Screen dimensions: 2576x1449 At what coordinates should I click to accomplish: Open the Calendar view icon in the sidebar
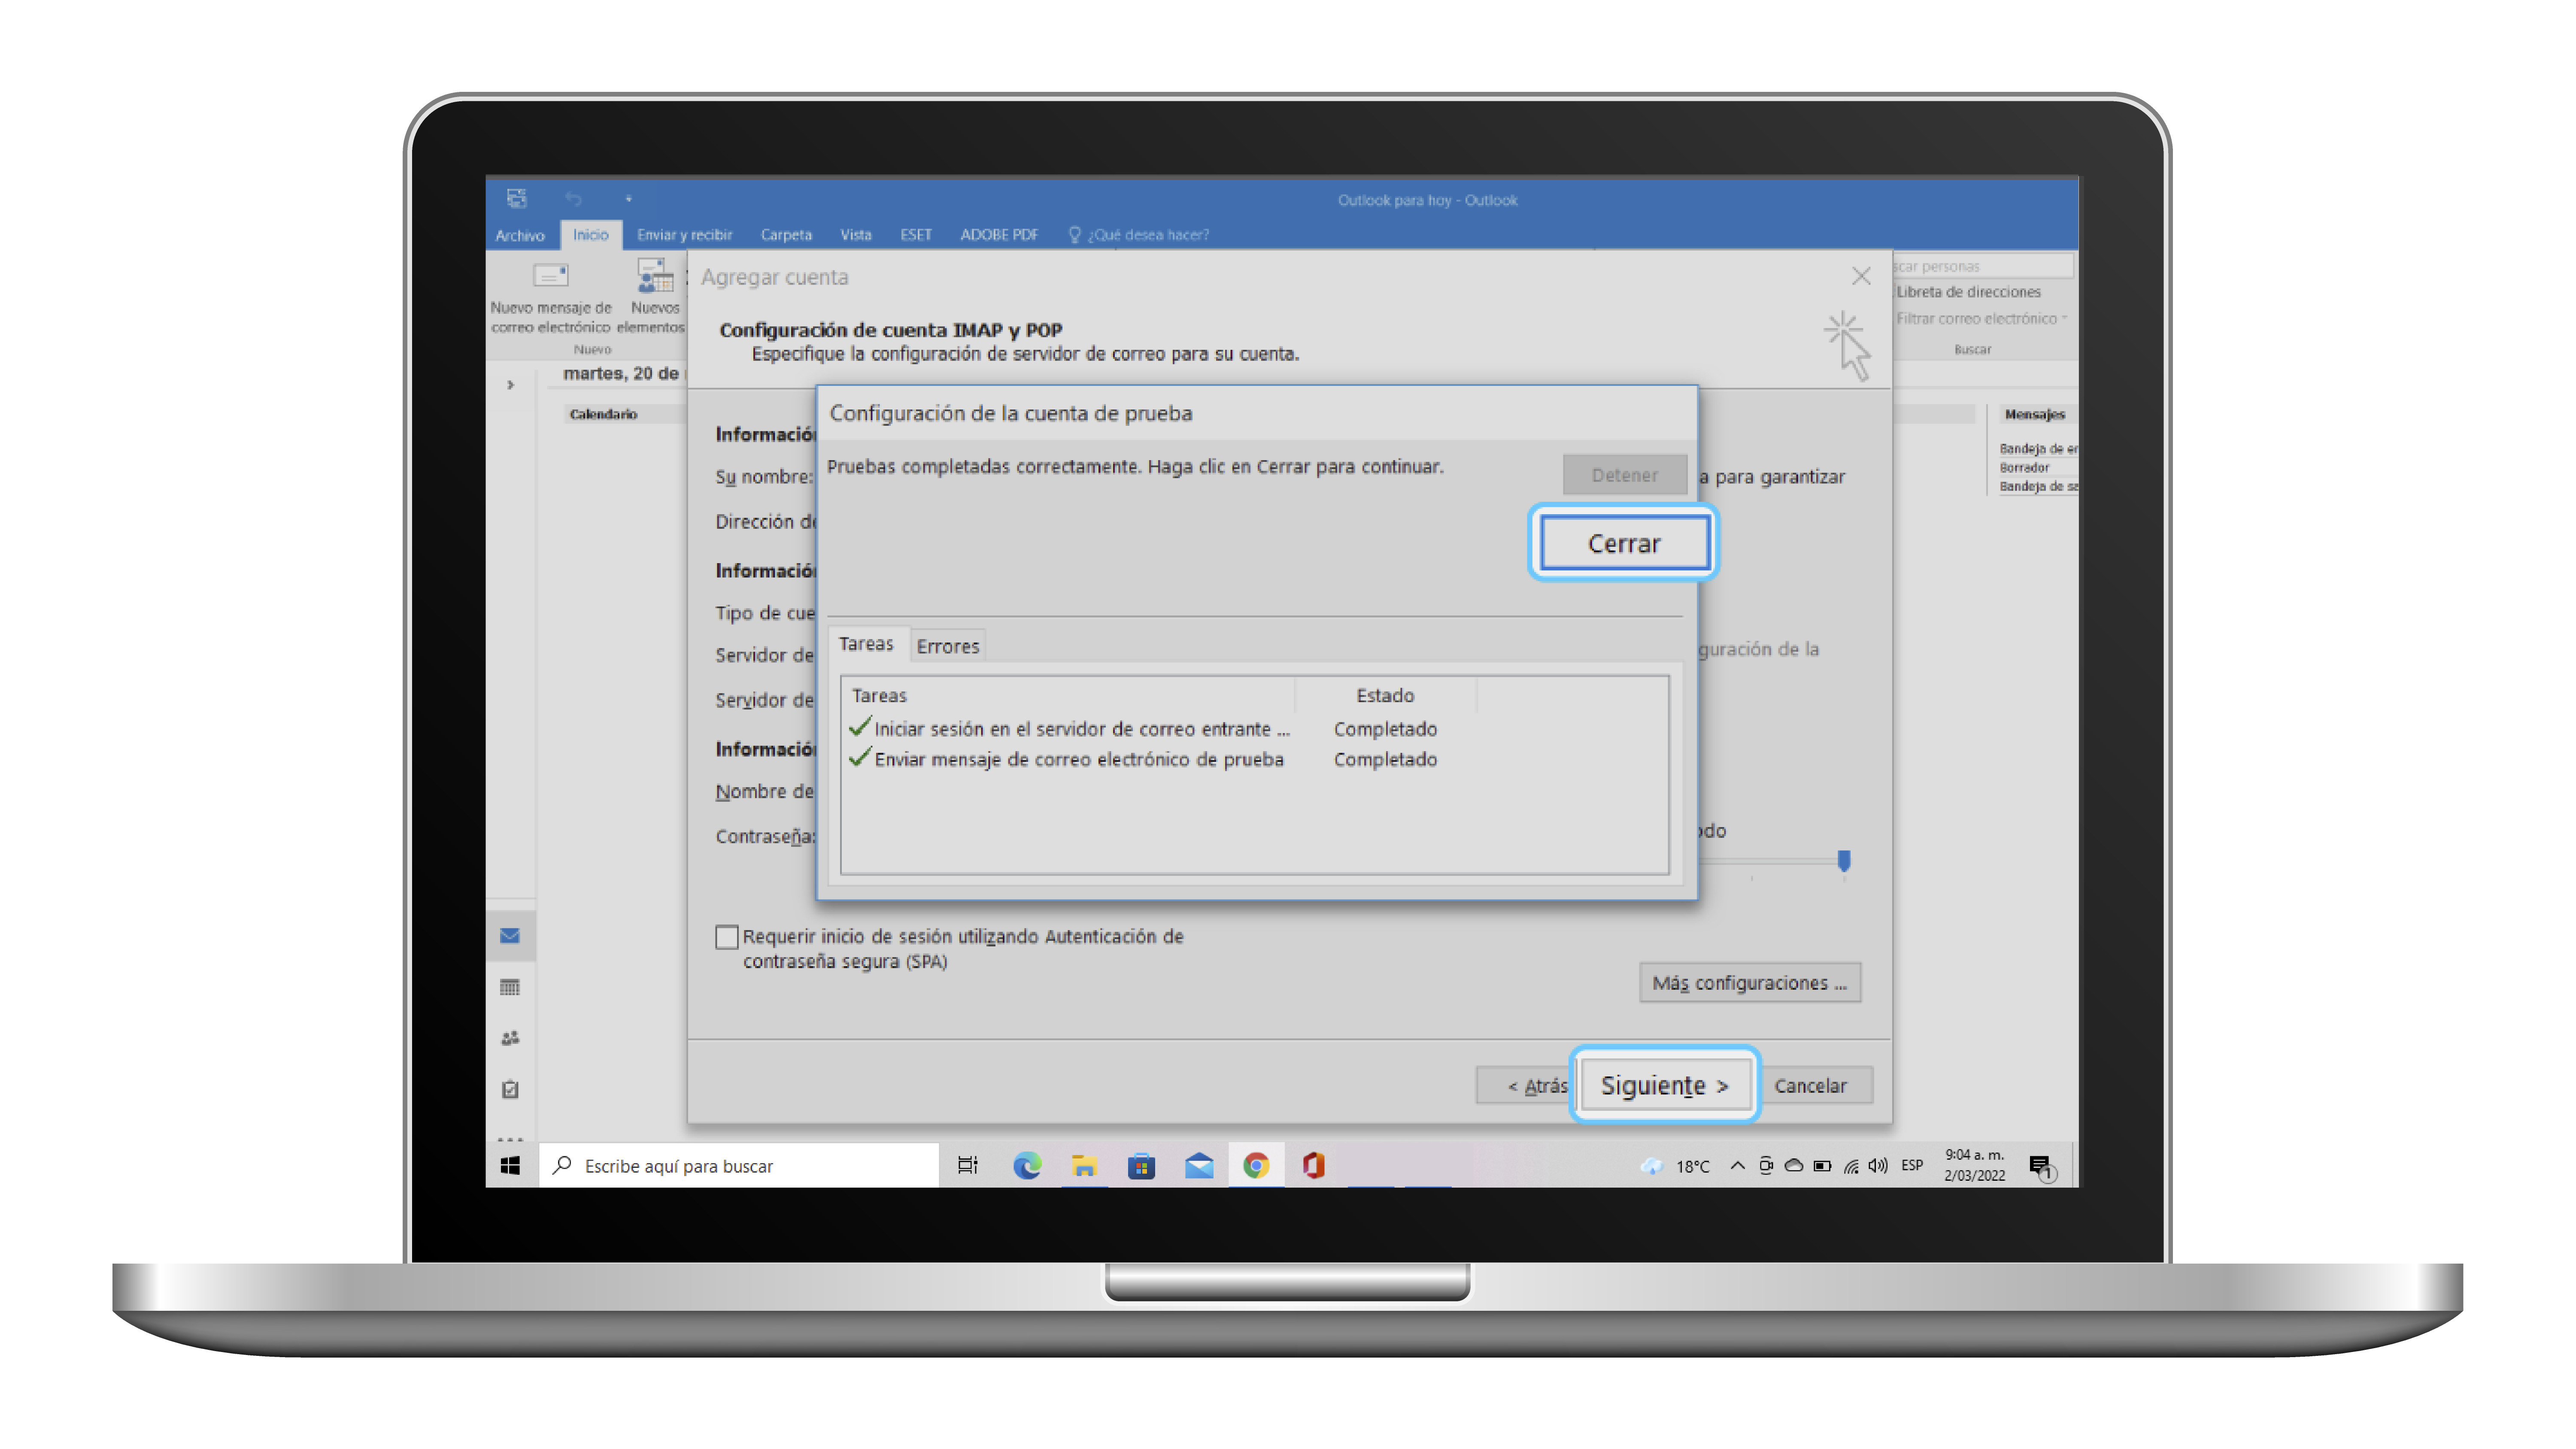coord(510,987)
